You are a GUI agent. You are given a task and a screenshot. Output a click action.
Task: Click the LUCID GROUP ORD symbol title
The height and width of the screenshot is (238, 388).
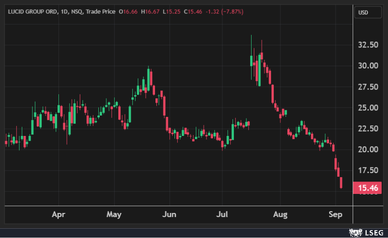pyautogui.click(x=32, y=11)
